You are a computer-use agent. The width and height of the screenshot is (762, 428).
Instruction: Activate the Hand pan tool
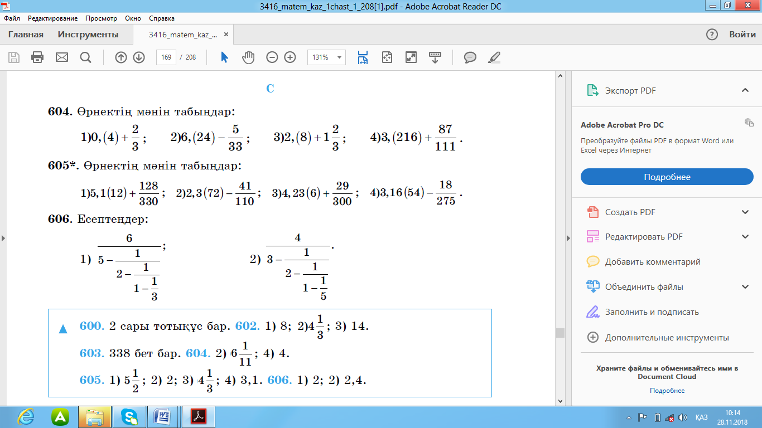point(248,57)
